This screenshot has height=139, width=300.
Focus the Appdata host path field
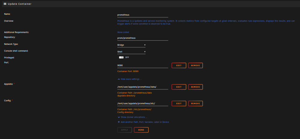point(143,87)
